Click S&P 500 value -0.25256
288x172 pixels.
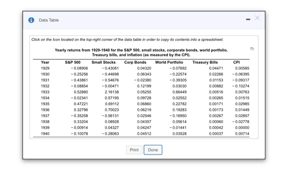(x=79, y=74)
